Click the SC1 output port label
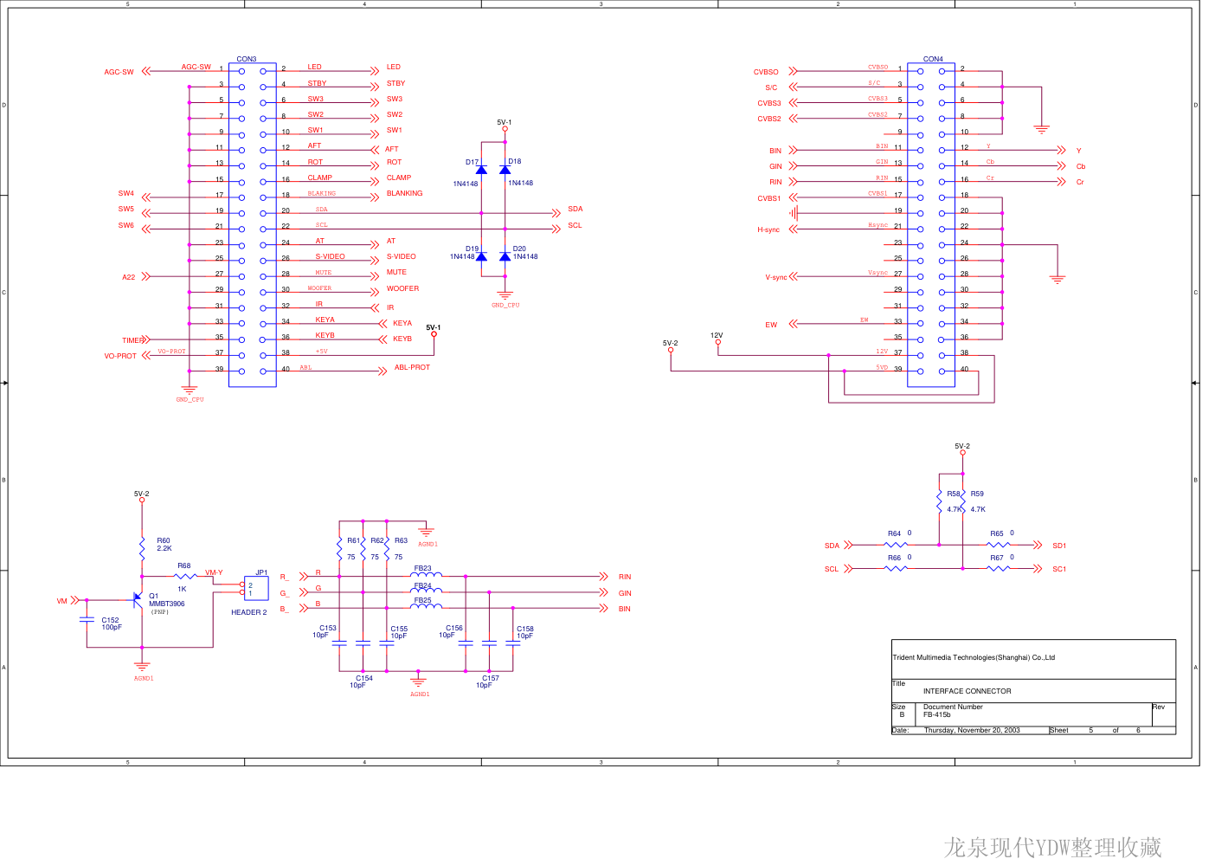This screenshot has width=1215, height=859. 1059,569
